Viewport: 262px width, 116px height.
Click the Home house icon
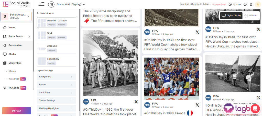[5, 27]
